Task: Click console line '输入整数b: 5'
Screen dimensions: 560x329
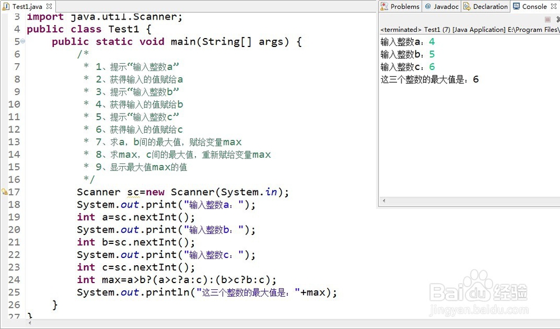Action: 408,54
